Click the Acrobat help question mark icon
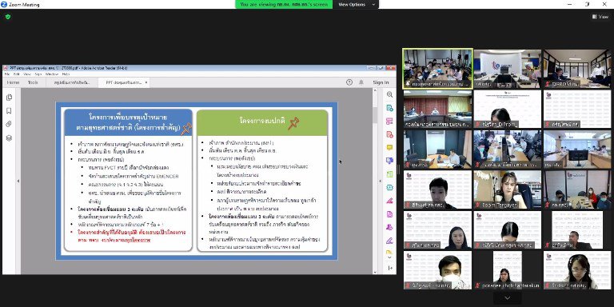Viewport: 614px width, 307px height. point(349,82)
